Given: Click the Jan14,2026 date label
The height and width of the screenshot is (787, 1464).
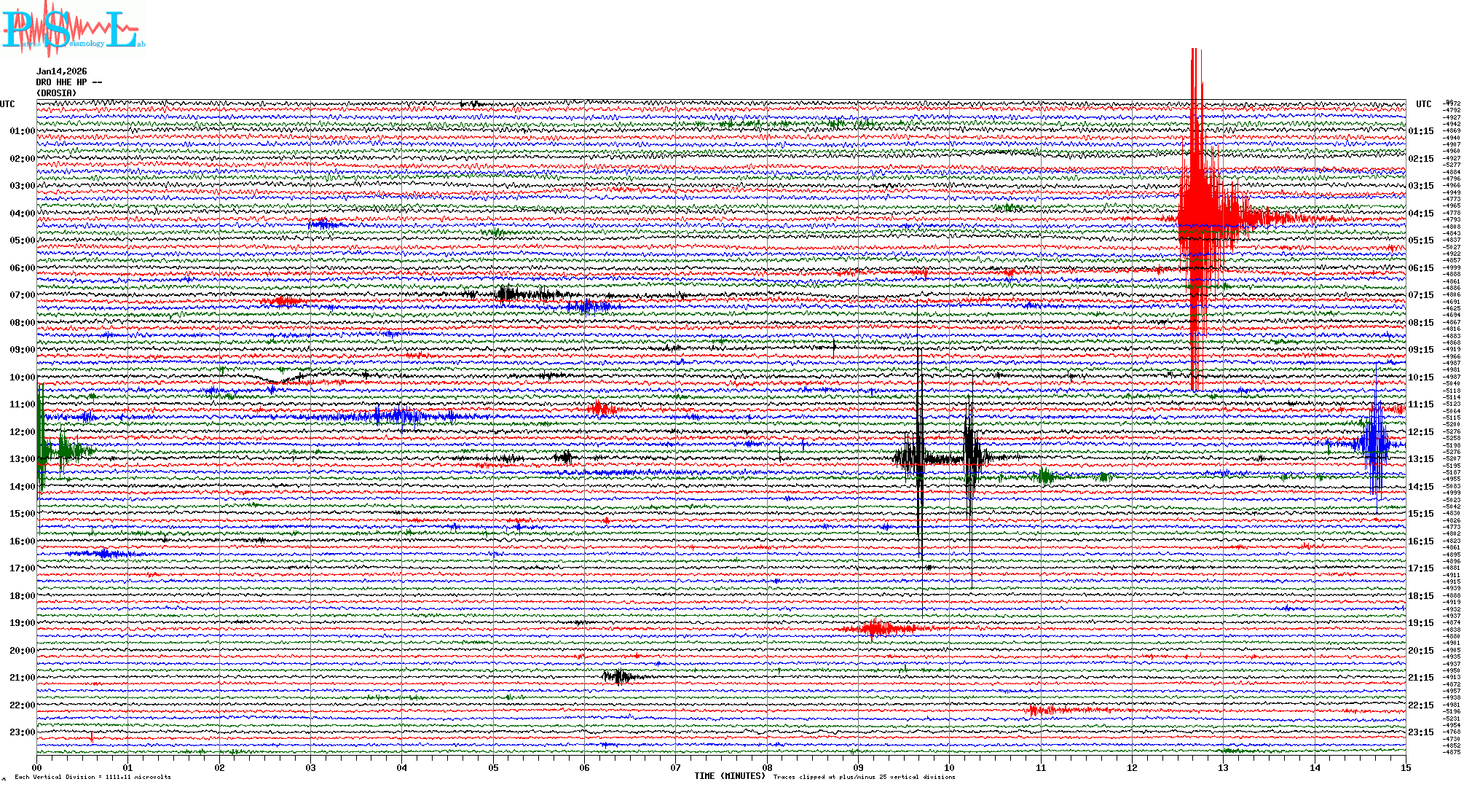Looking at the screenshot, I should 62,71.
